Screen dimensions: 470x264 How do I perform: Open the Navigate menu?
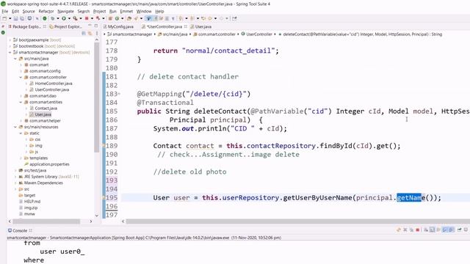[65, 12]
